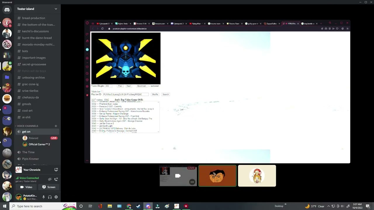Image resolution: width=374 pixels, height=210 pixels.
Task: Open Windows Start menu
Action: tap(4, 206)
